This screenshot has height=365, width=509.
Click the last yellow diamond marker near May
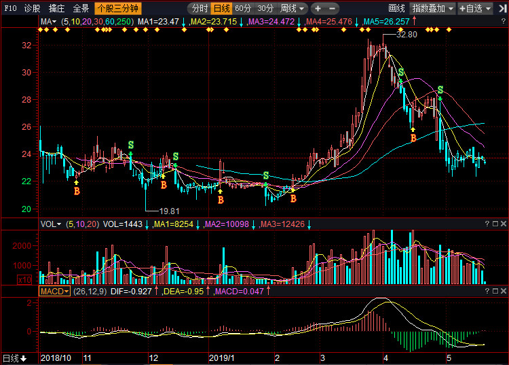click(x=449, y=30)
